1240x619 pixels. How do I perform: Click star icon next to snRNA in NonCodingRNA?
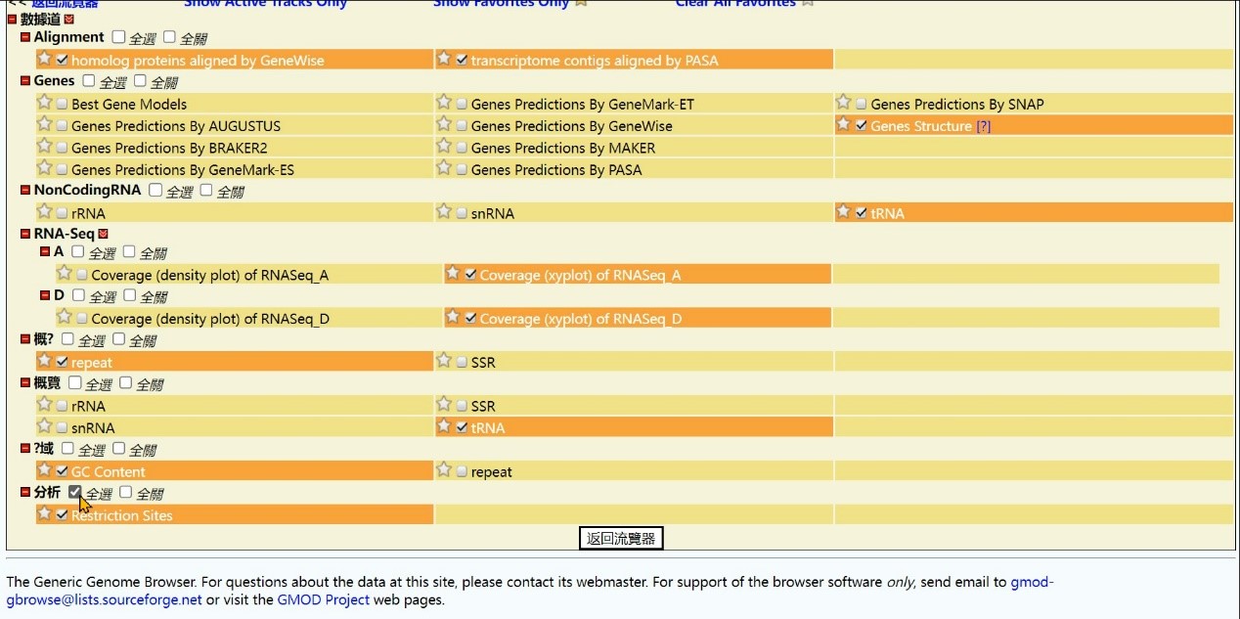coord(443,212)
